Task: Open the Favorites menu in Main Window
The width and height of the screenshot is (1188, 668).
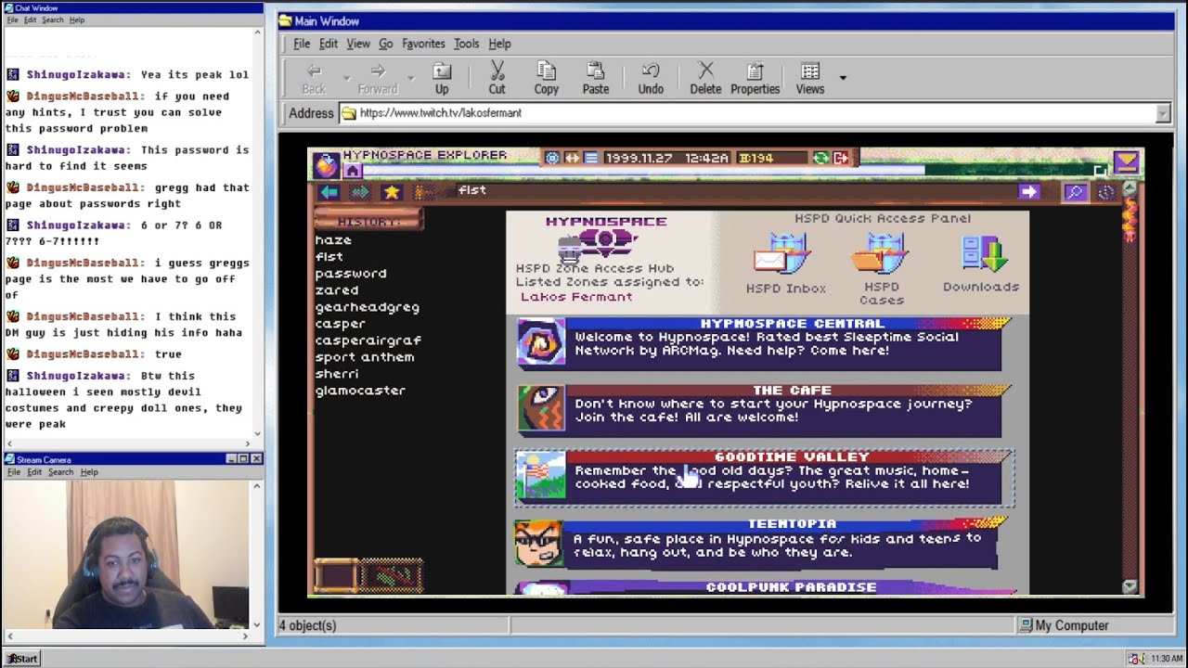Action: tap(423, 44)
